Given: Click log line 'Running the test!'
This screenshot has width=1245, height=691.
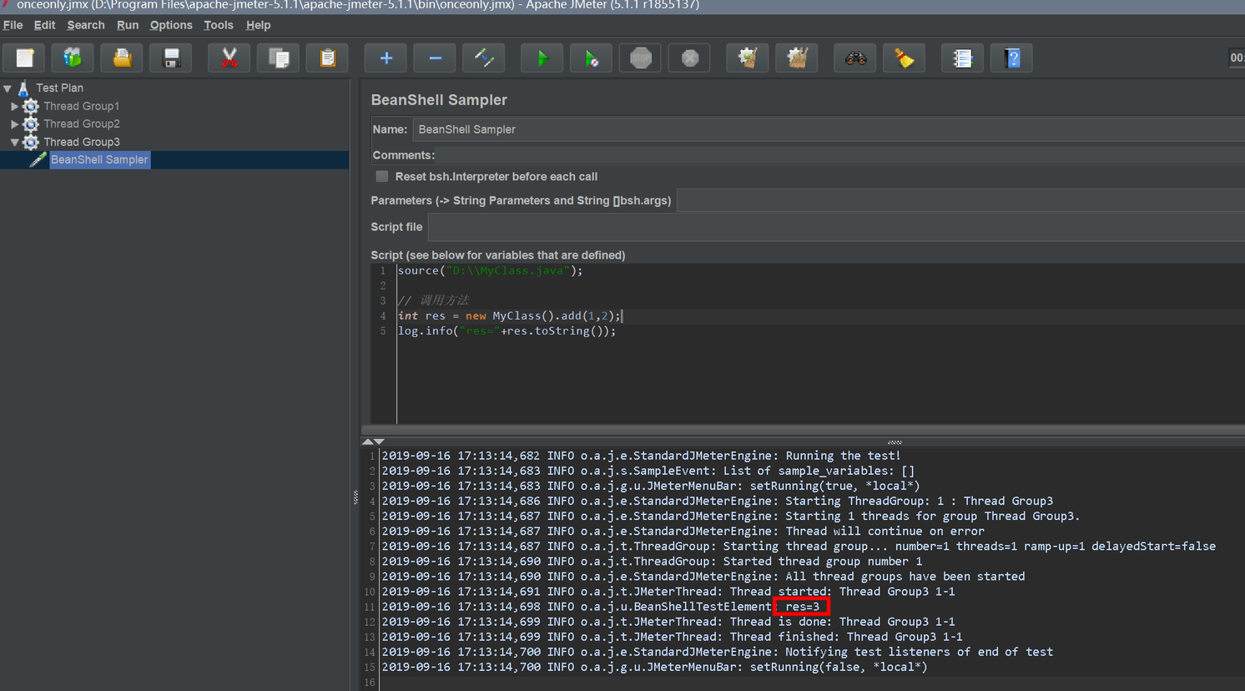Looking at the screenshot, I should click(641, 456).
